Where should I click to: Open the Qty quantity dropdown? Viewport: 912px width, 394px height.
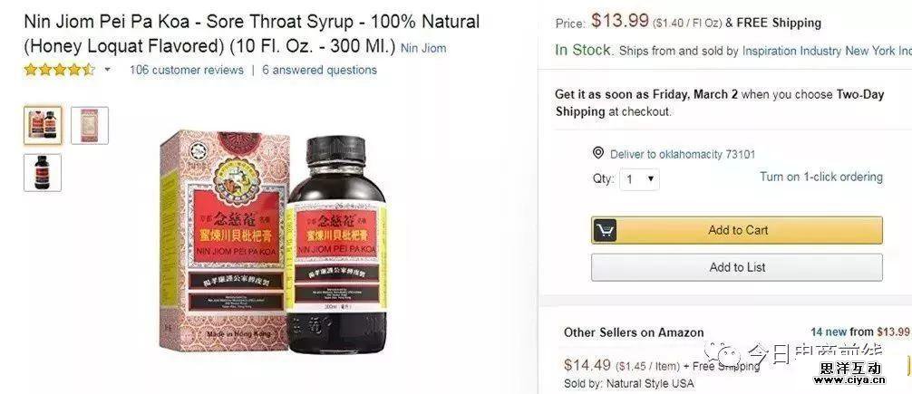coord(640,179)
